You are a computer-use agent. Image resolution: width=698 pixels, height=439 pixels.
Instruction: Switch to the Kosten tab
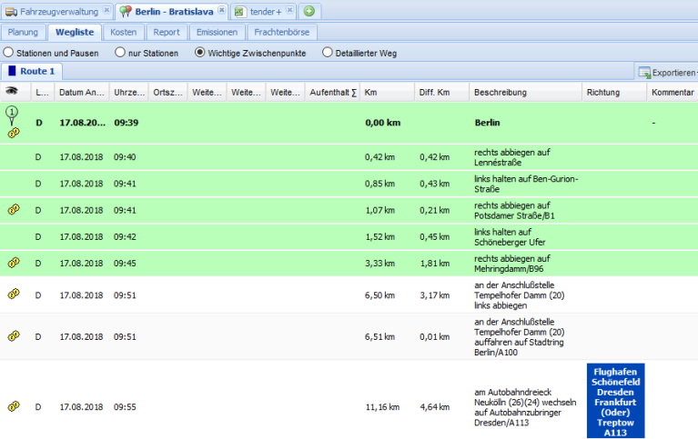[123, 32]
